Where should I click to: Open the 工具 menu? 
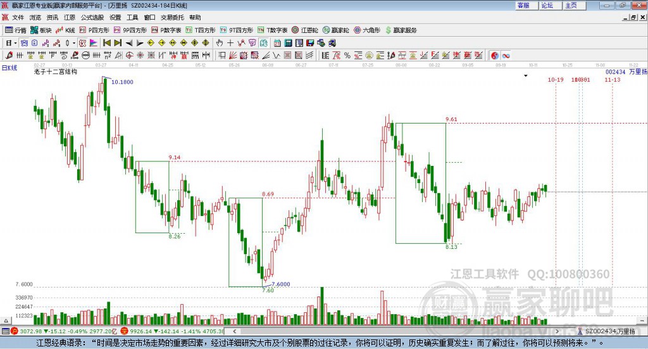coord(132,17)
